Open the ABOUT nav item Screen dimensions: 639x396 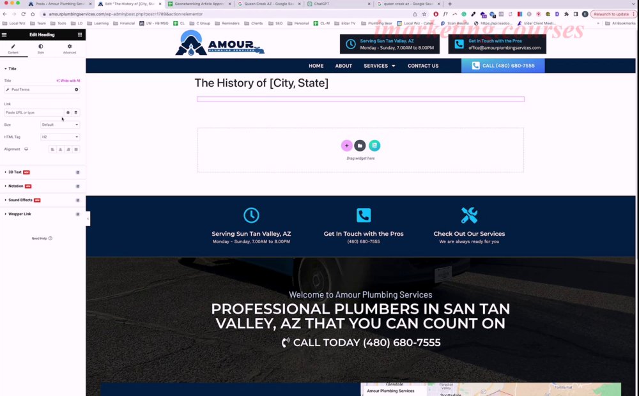click(x=344, y=66)
